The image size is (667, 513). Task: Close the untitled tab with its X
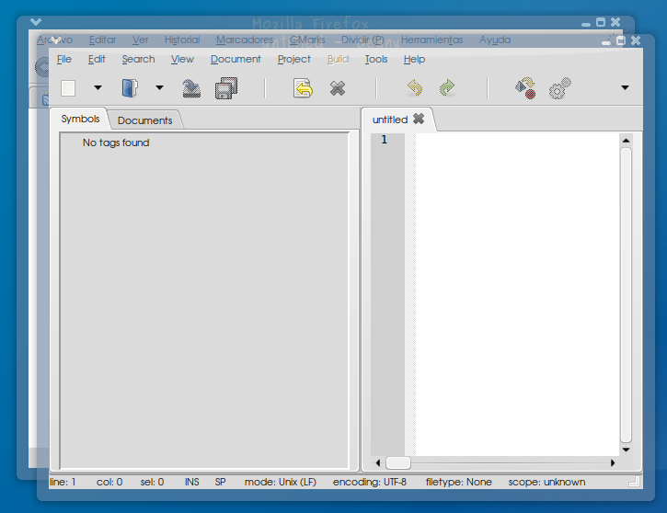(x=419, y=119)
